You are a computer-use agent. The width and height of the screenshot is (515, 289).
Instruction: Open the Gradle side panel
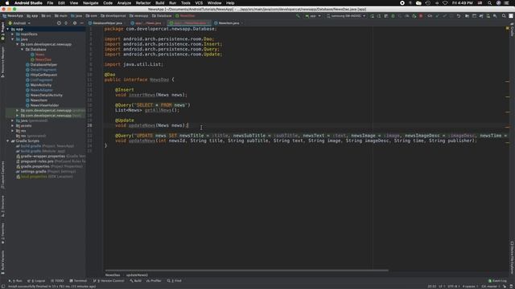coord(512,31)
